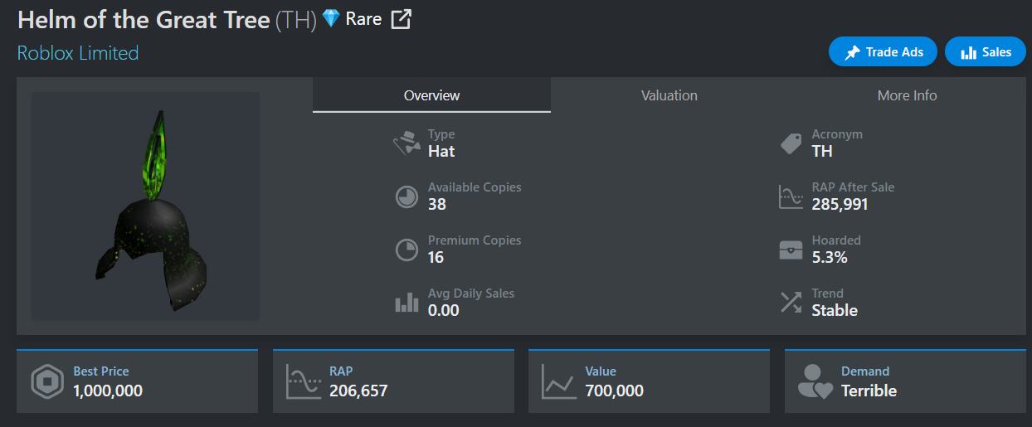The width and height of the screenshot is (1032, 427).
Task: Switch to the Valuation tab
Action: pos(669,95)
